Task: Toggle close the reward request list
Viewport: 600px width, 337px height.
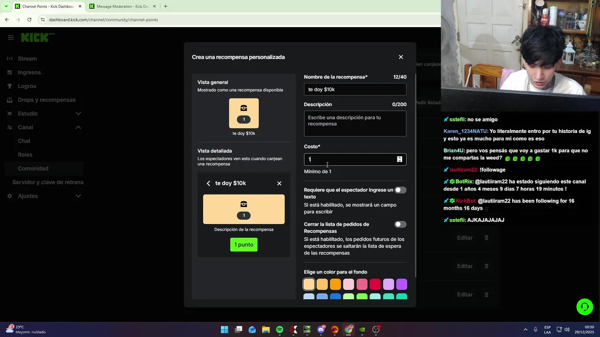Action: [x=400, y=224]
